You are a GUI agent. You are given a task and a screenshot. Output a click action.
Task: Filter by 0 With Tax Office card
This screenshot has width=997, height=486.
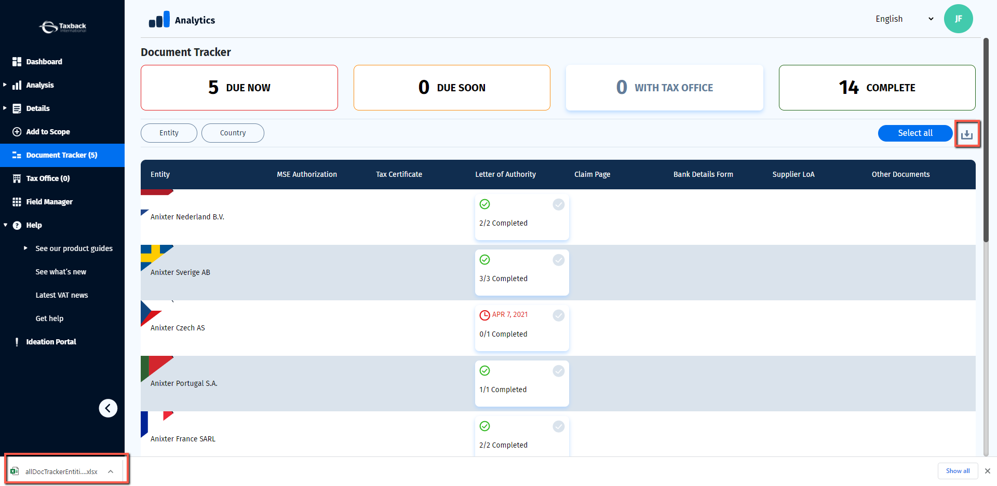coord(665,88)
